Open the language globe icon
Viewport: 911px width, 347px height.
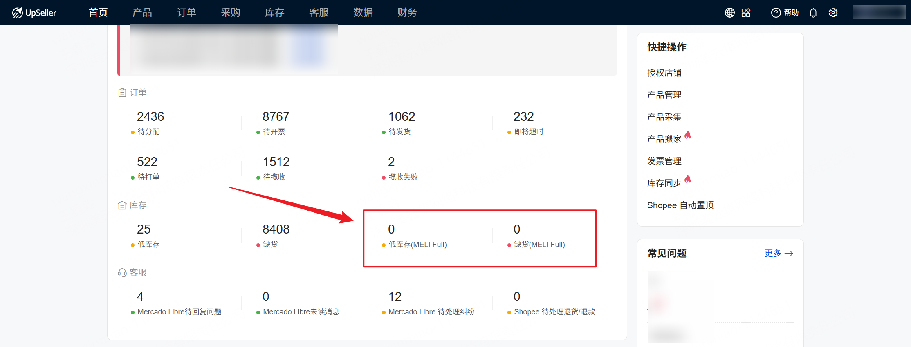click(x=729, y=13)
